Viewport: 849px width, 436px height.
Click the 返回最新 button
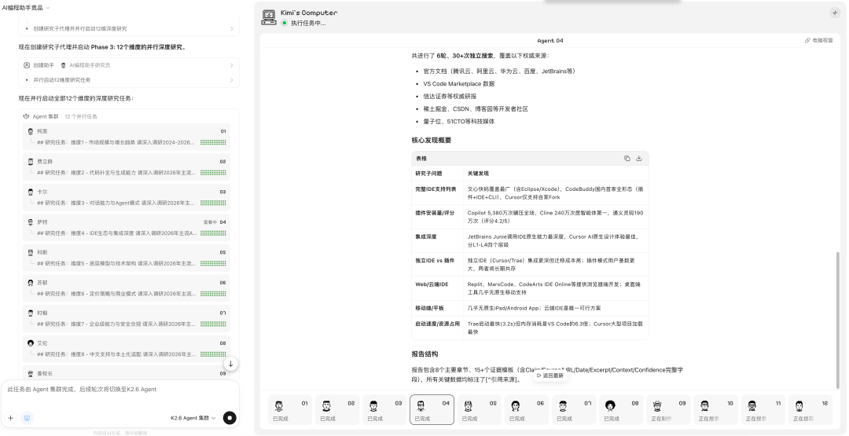click(x=549, y=376)
